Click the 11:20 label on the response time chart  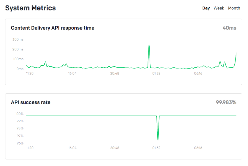(30, 73)
